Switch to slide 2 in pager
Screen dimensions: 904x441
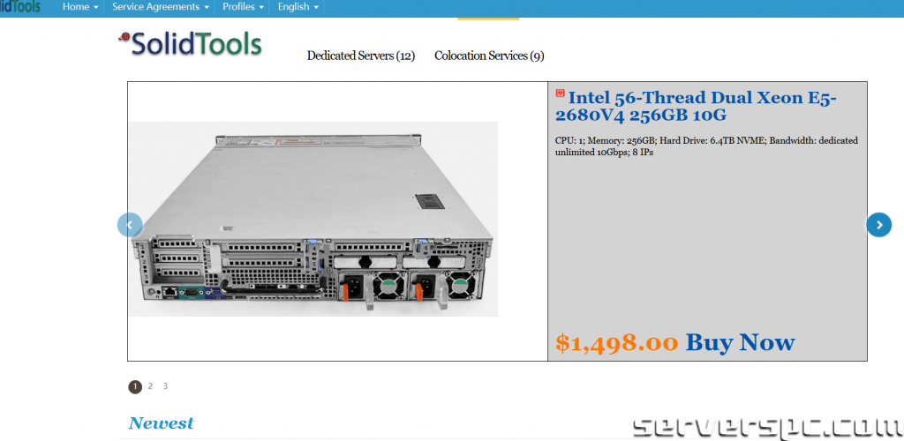(x=150, y=386)
